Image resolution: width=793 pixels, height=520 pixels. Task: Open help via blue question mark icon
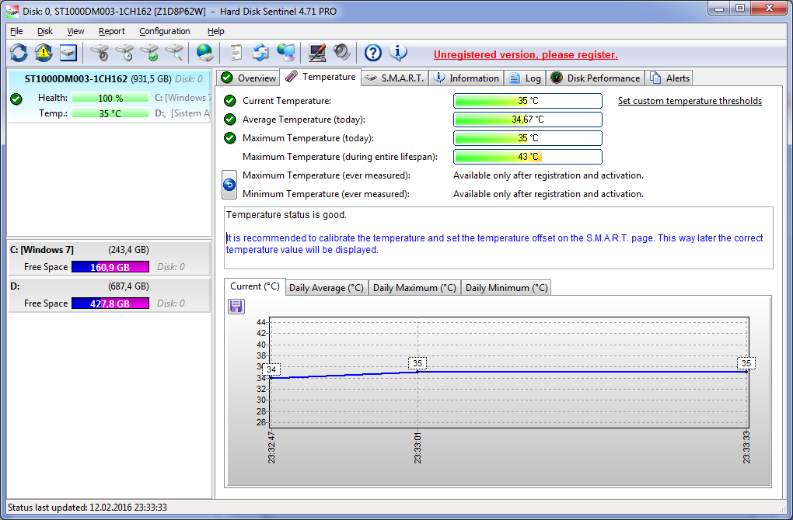373,53
